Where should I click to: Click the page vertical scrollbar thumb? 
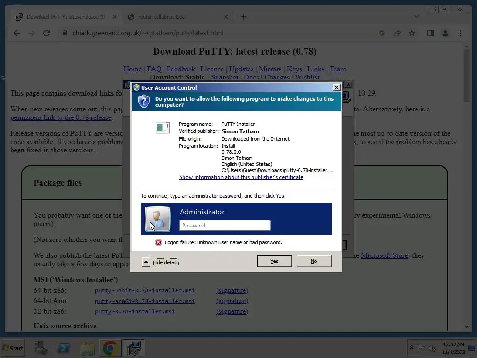click(467, 76)
